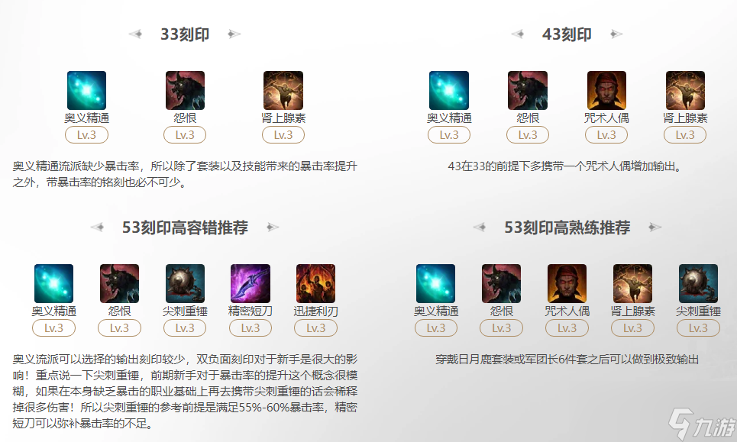Viewport: 737px width, 442px height.
Task: Click the Lv.3 badge under 33刻印 奥义精通
Action: click(86, 135)
